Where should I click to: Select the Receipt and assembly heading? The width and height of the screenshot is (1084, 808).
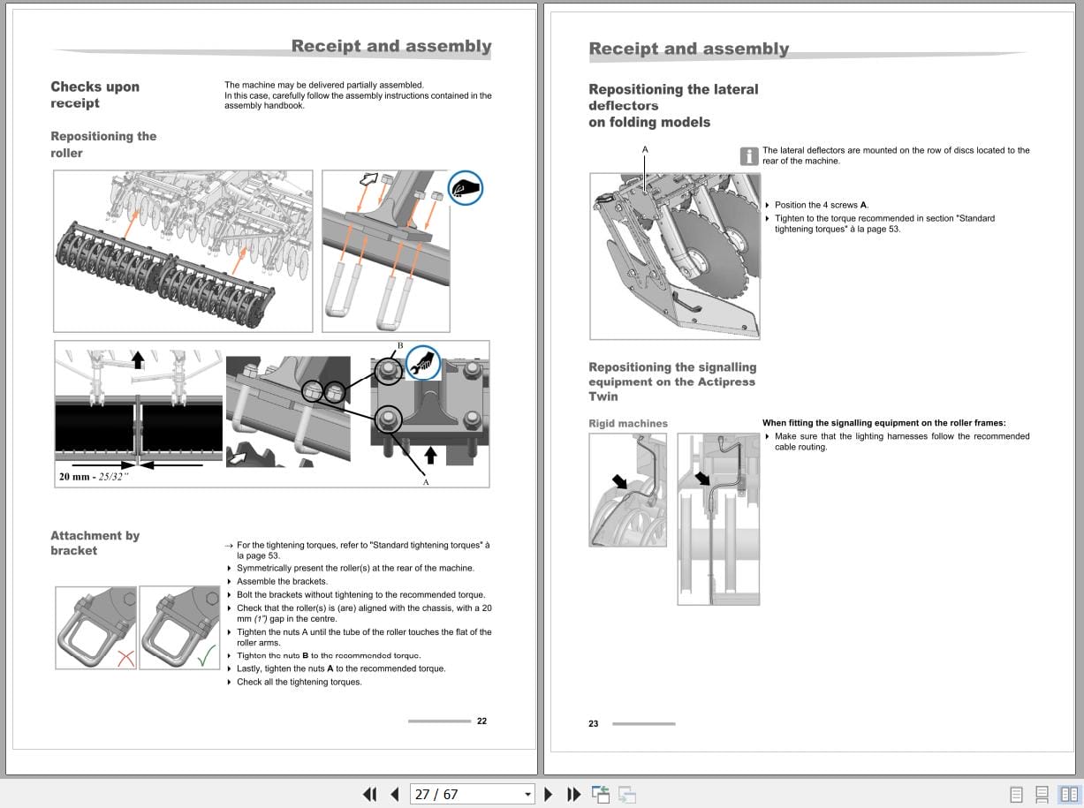pyautogui.click(x=390, y=45)
